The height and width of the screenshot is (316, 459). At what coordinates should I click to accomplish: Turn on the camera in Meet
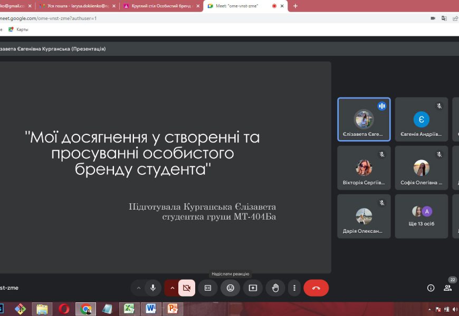[x=186, y=288]
